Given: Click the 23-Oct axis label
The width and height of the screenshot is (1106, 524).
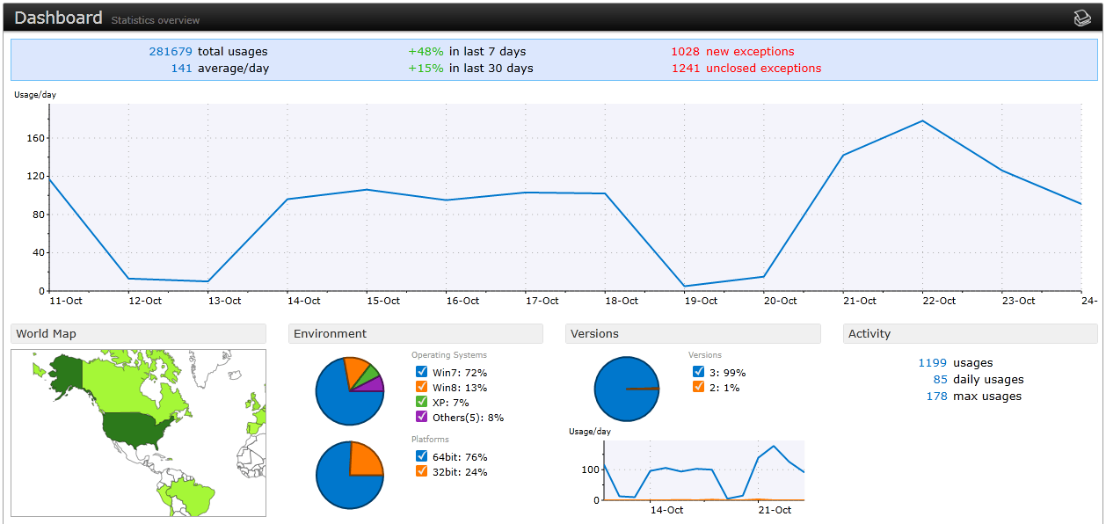Looking at the screenshot, I should tap(1018, 301).
